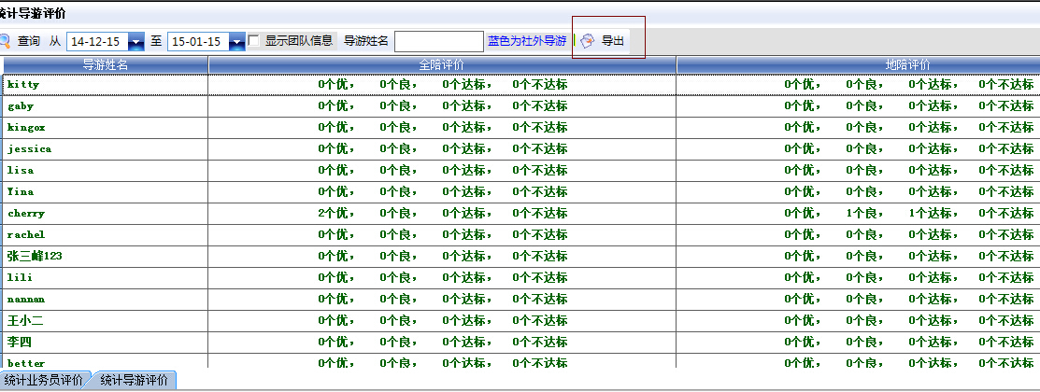Open the end date 15-01-15 dropdown arrow
1040x392 pixels.
[x=236, y=42]
